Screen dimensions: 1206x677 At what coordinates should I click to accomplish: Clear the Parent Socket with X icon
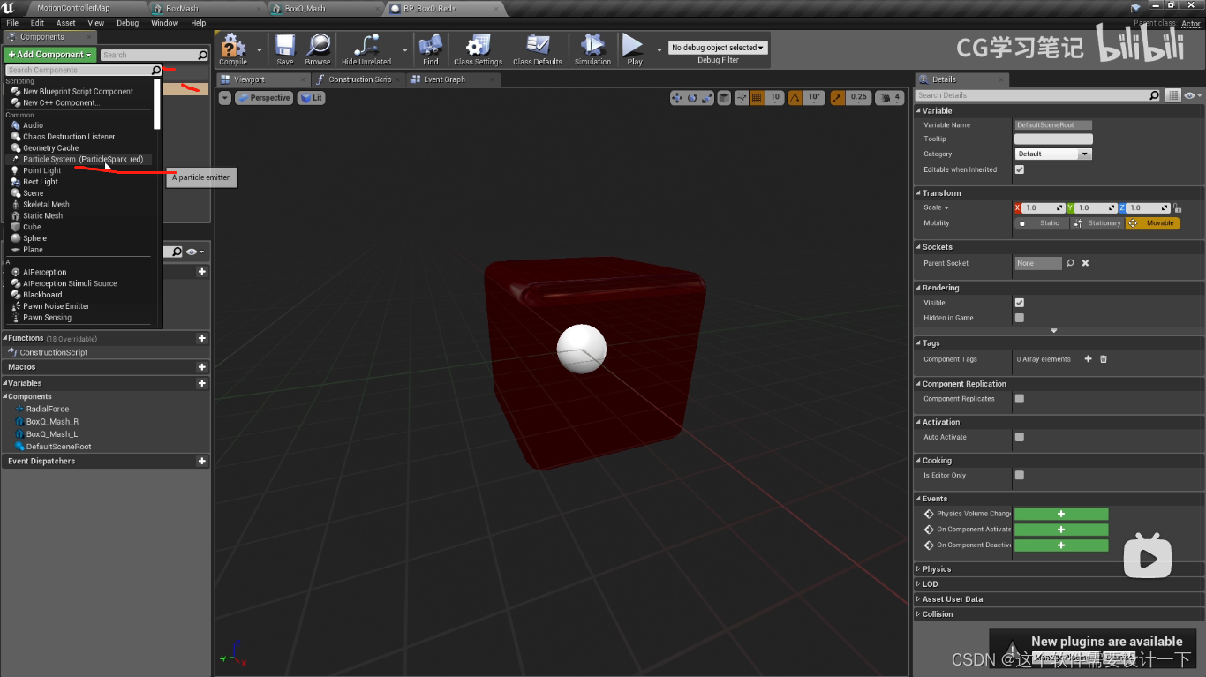point(1086,263)
